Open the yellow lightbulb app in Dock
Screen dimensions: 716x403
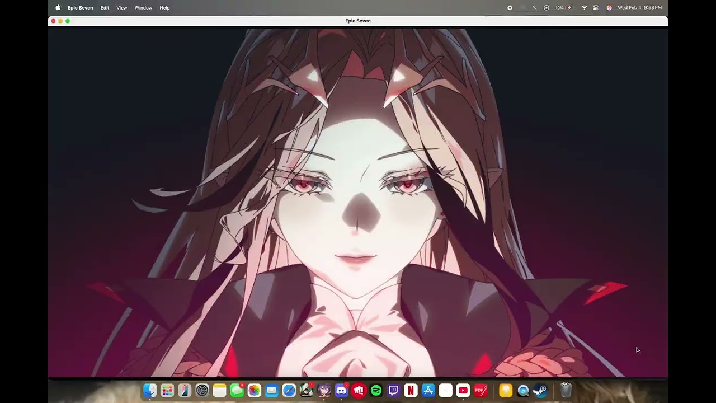(x=506, y=390)
